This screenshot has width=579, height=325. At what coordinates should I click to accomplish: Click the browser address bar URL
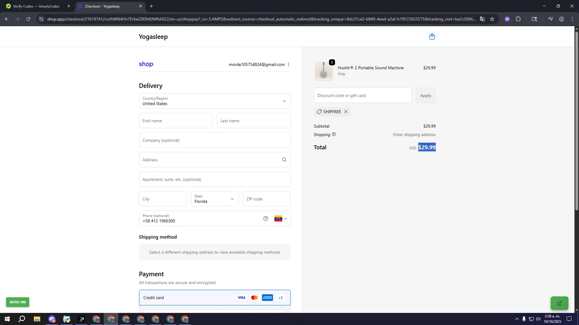tap(261, 19)
